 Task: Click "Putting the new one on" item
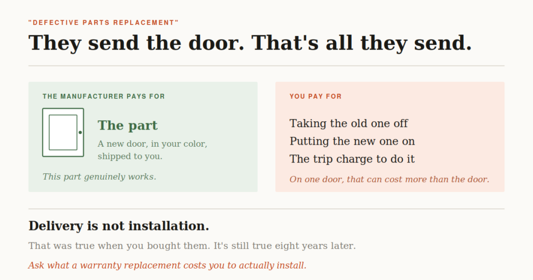click(x=352, y=142)
